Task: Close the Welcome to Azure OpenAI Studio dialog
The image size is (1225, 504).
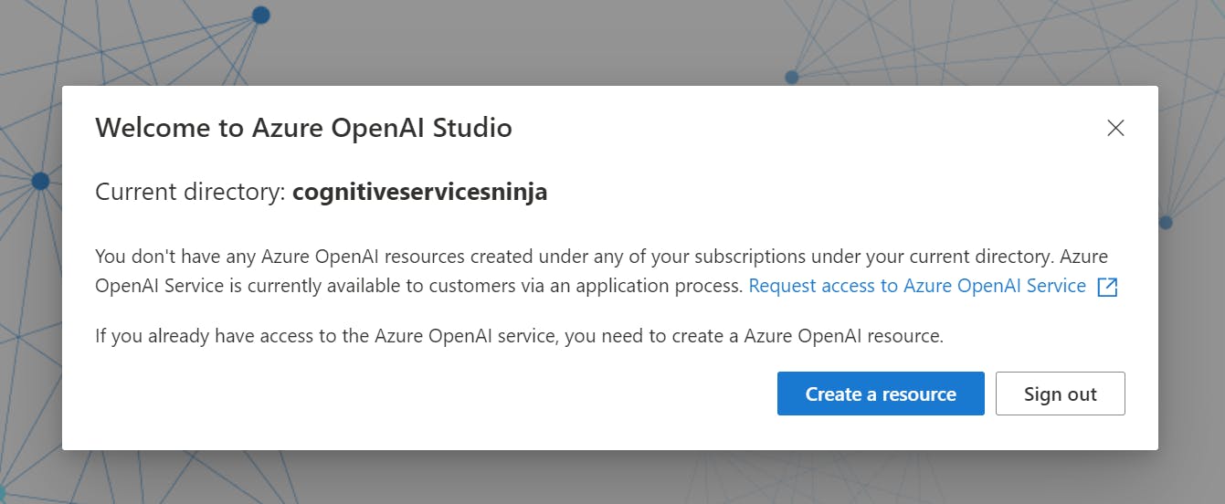Action: pyautogui.click(x=1114, y=128)
